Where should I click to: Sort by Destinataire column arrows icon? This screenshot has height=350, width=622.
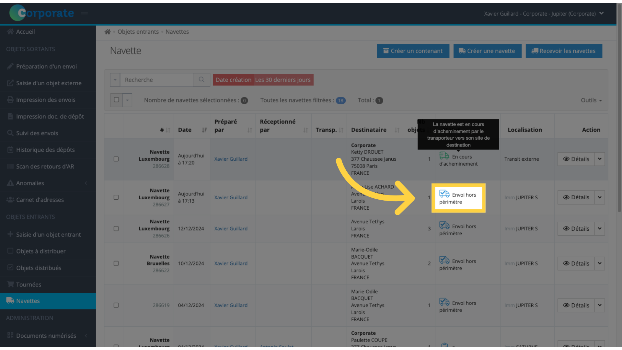point(397,130)
